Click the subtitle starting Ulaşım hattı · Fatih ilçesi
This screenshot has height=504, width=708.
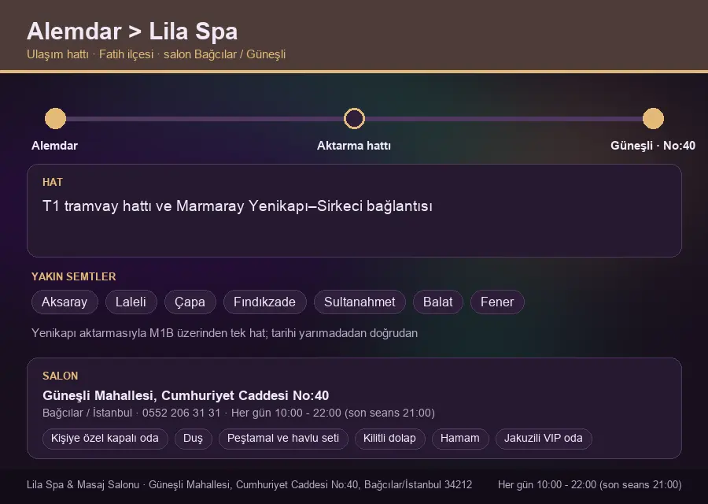(x=157, y=54)
